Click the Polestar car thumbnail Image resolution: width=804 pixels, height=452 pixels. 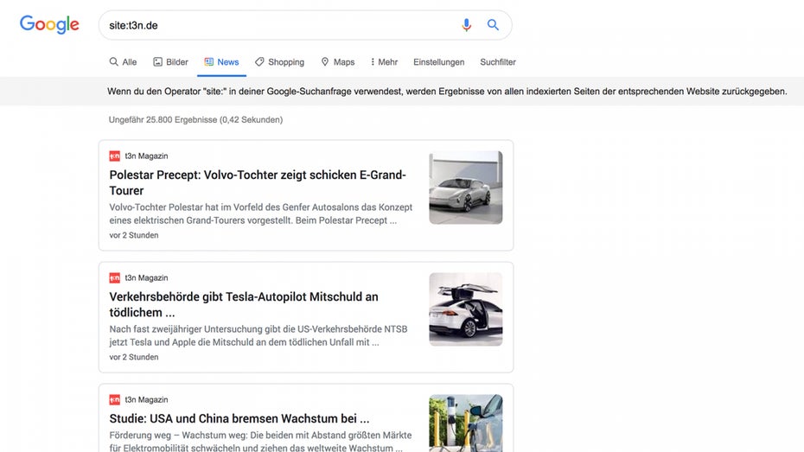point(466,188)
